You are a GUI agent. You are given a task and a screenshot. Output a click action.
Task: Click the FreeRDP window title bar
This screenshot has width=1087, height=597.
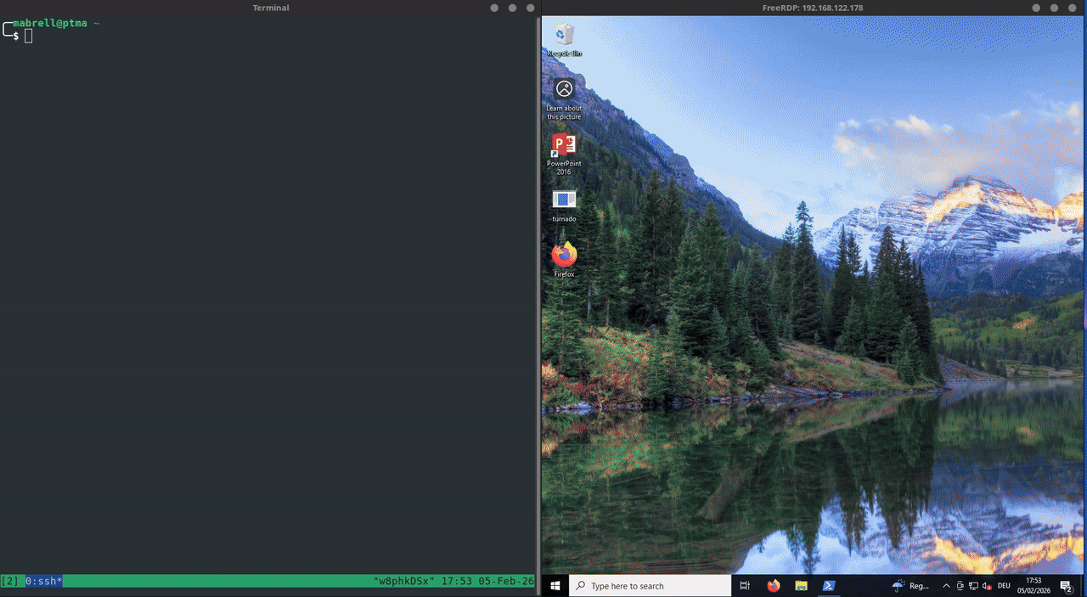click(x=813, y=8)
